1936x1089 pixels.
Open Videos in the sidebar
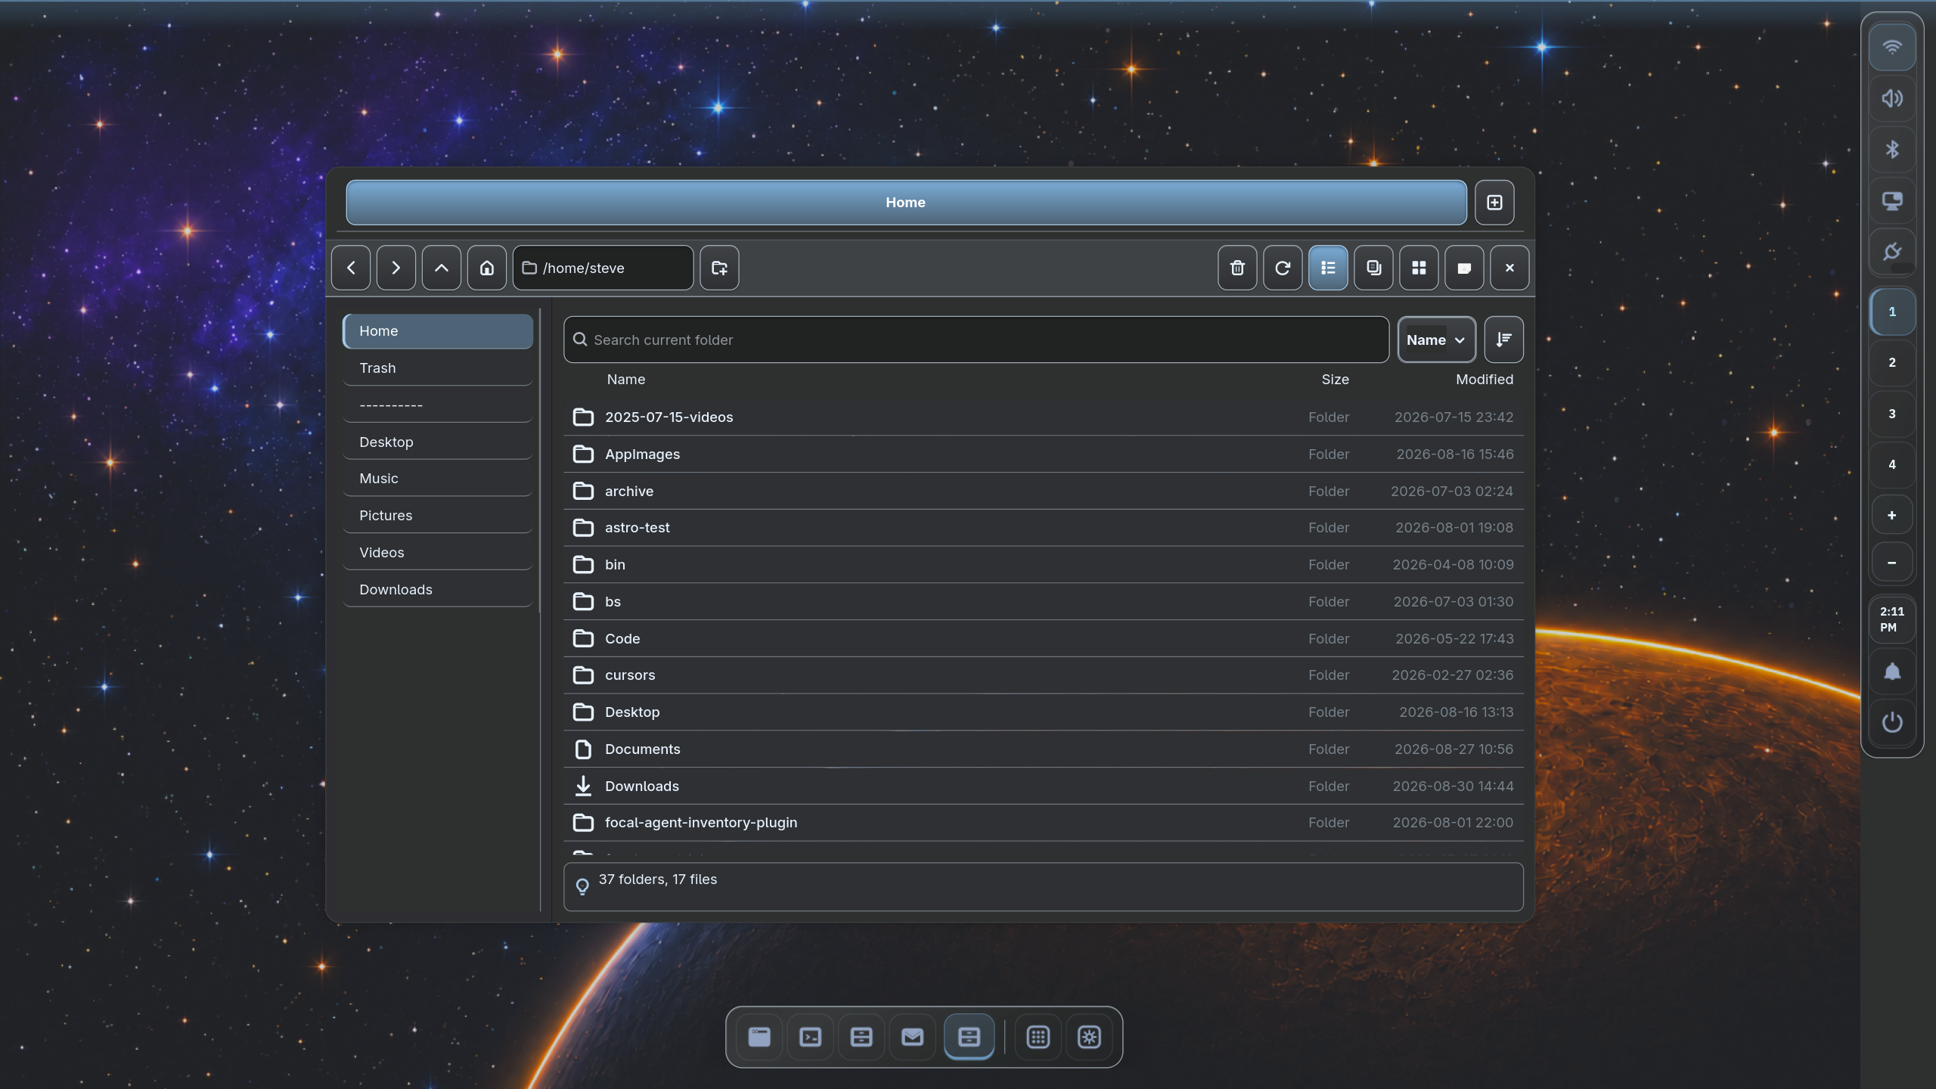(x=438, y=553)
